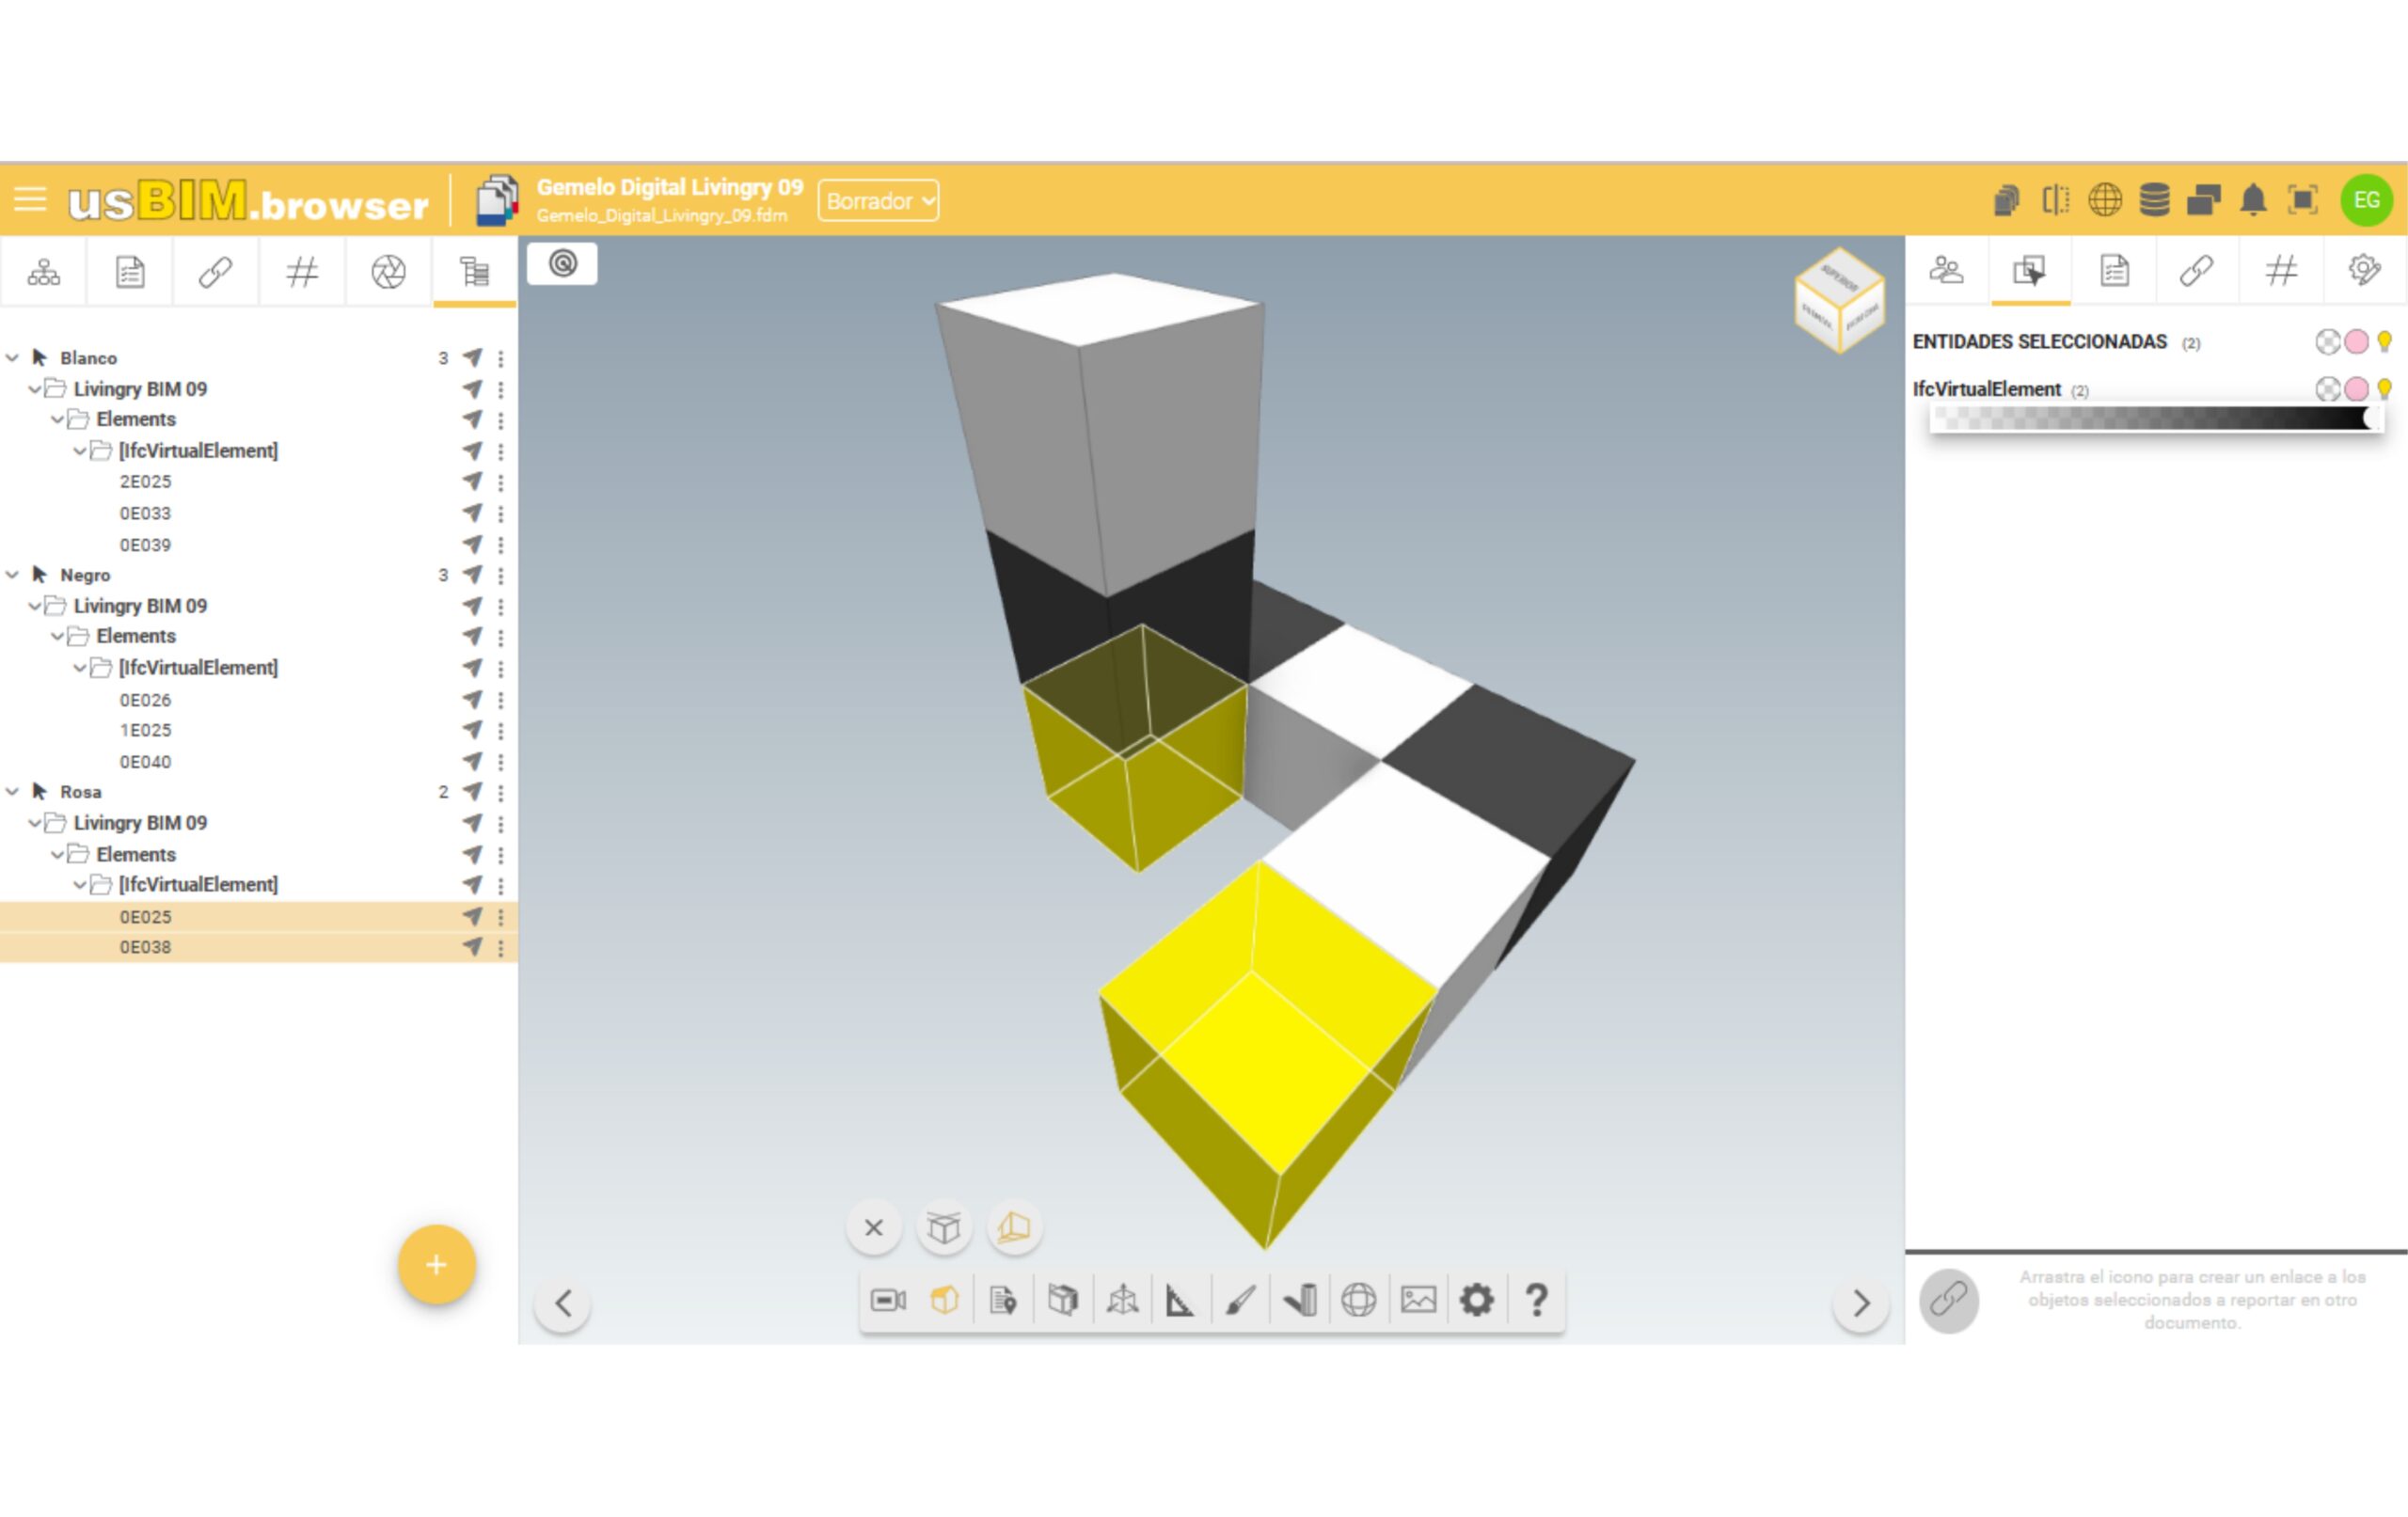Toggle transparency checker icon for Entidades Seleccionadas
The width and height of the screenshot is (2408, 1517).
(2327, 342)
